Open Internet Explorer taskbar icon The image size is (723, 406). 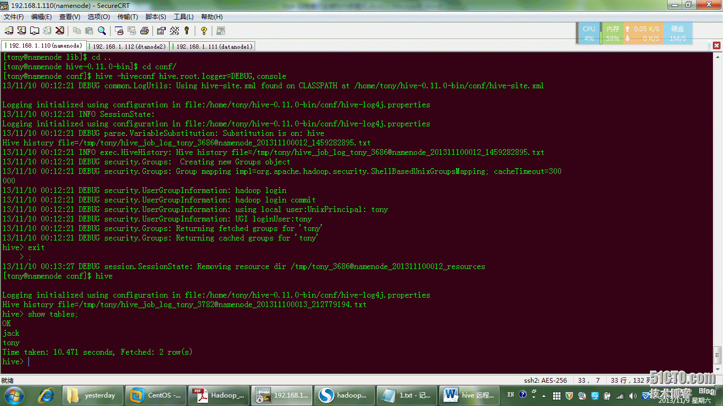point(47,395)
